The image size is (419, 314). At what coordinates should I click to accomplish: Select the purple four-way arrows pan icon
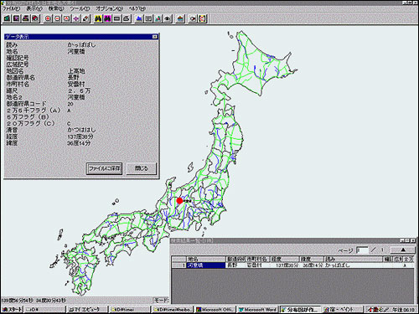coord(76,18)
